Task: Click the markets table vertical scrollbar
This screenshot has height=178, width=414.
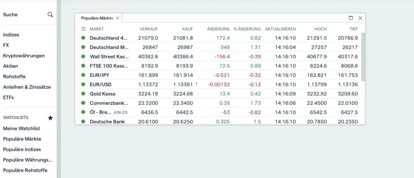Action: tap(363, 57)
